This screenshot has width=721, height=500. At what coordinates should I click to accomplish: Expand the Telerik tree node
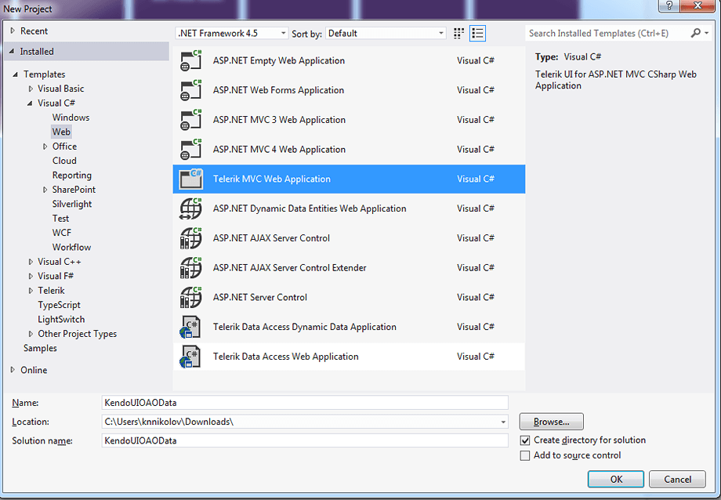31,291
